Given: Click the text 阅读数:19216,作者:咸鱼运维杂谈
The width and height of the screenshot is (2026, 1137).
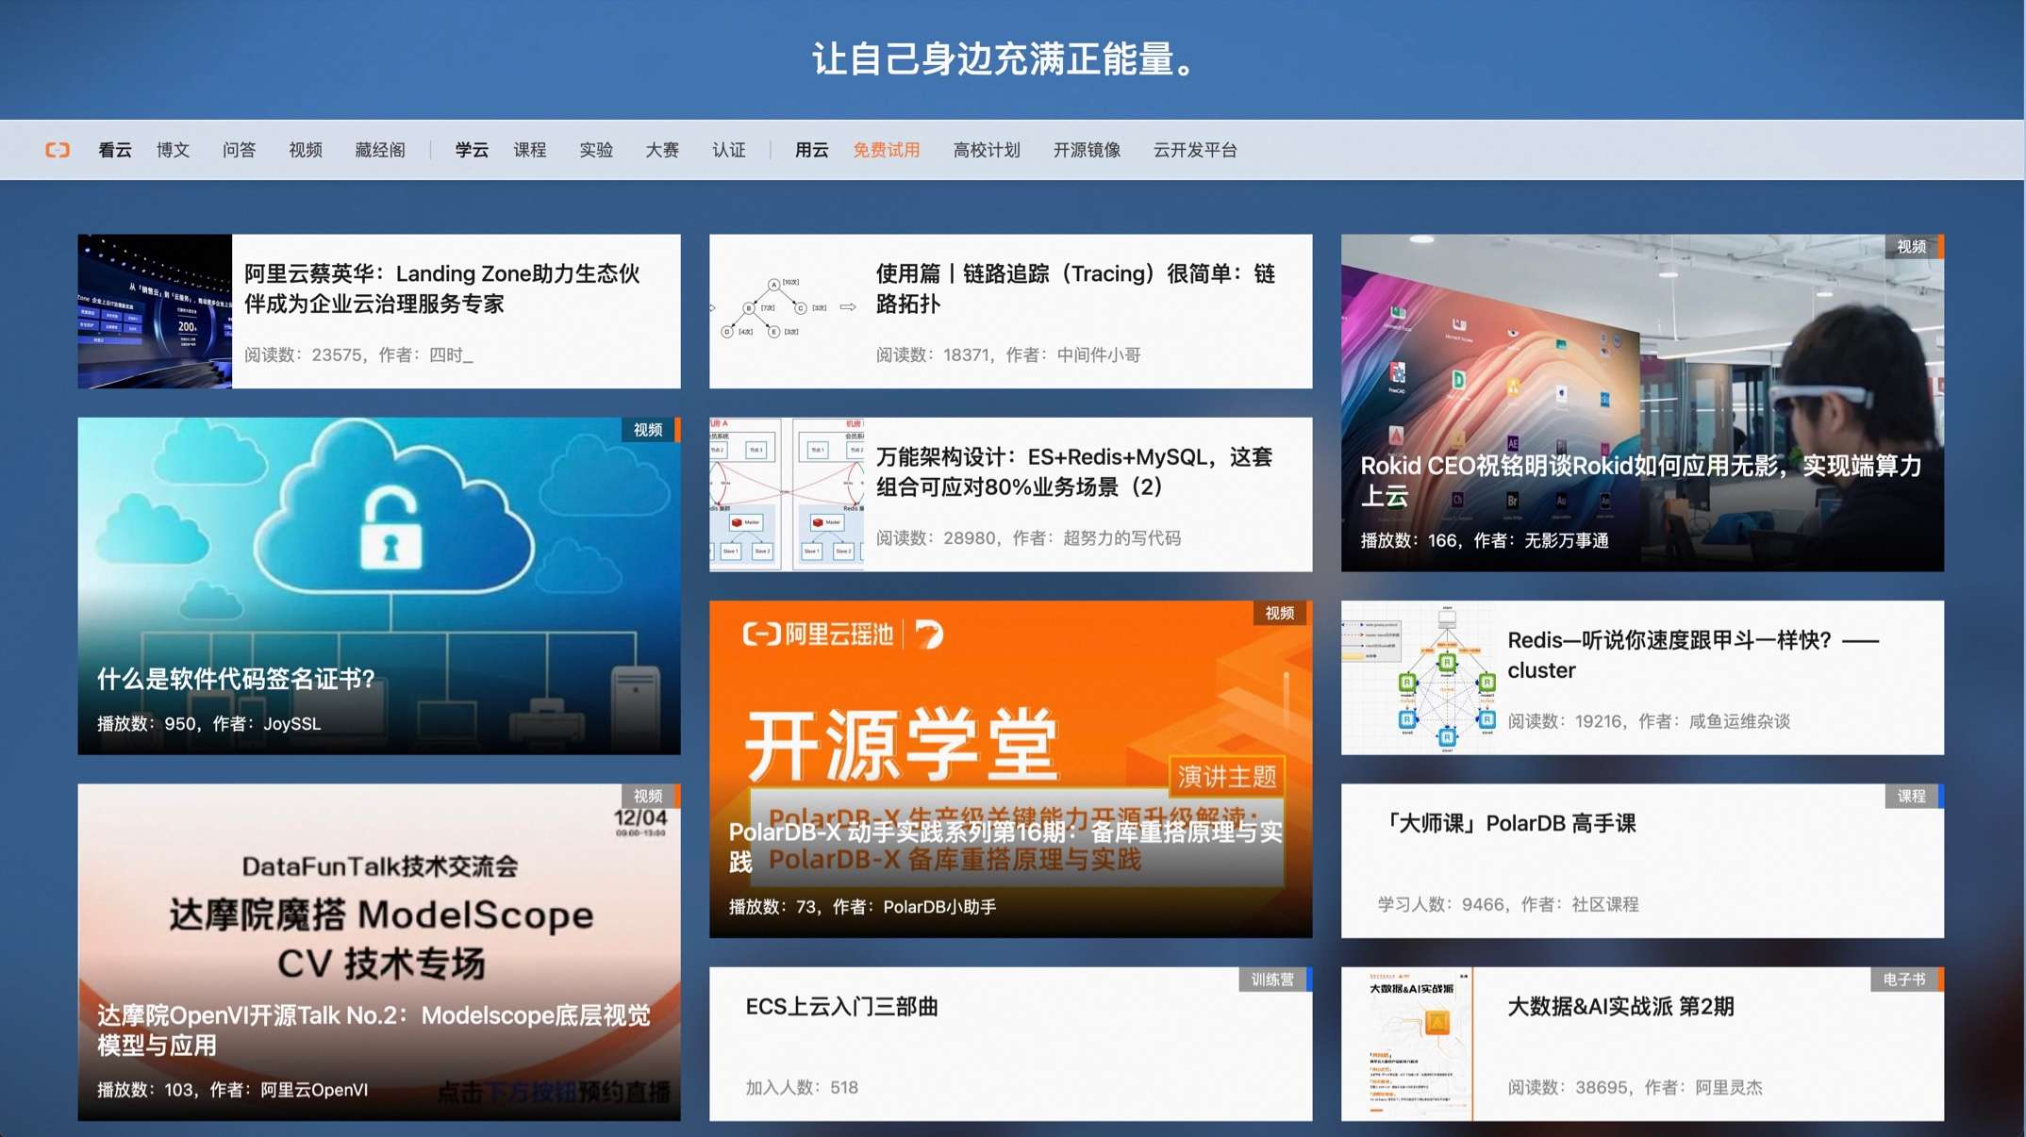Looking at the screenshot, I should click(x=1649, y=721).
